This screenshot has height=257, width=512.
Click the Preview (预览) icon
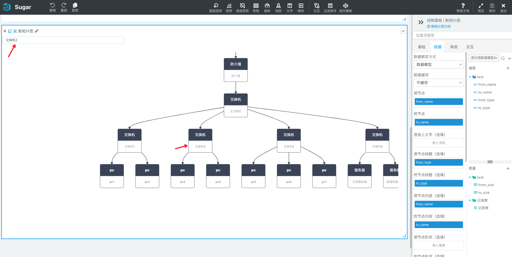(481, 7)
